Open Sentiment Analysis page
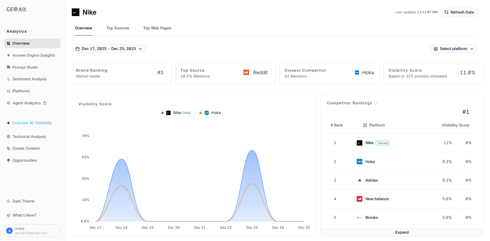Viewport: 490px width, 241px height. 32,79
